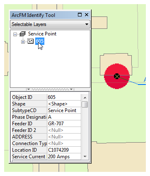Click the Feeder ID 2 field label
This screenshot has width=150, height=176.
tap(29, 130)
